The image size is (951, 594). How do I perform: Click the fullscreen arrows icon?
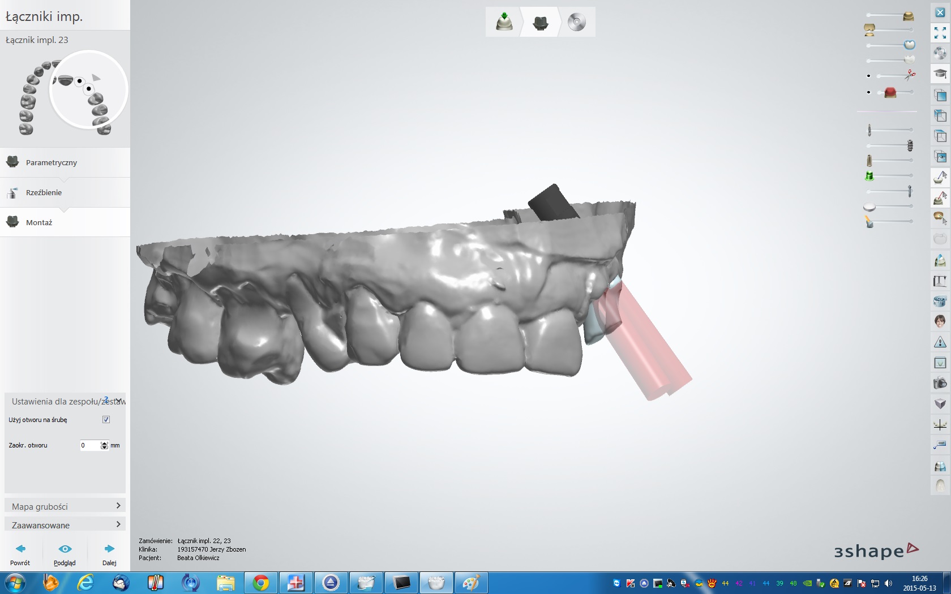point(940,33)
